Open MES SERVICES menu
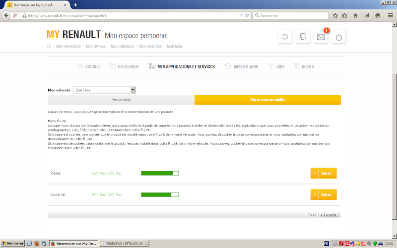The height and width of the screenshot is (248, 397). (150, 46)
